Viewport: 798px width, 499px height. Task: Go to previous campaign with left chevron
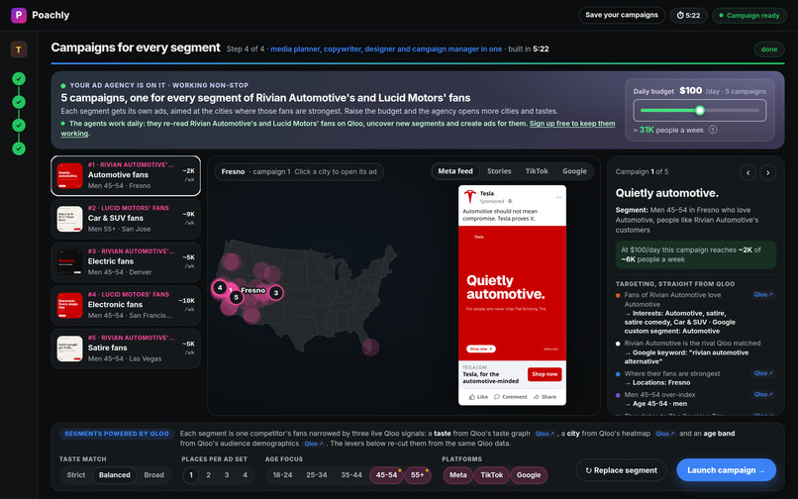[x=748, y=172]
